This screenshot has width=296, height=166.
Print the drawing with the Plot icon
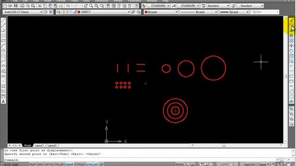tap(23, 6)
